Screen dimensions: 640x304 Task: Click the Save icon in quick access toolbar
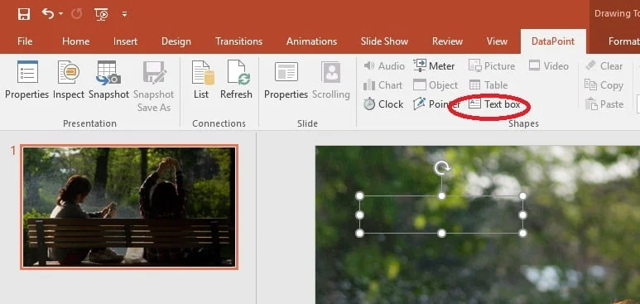pos(24,14)
